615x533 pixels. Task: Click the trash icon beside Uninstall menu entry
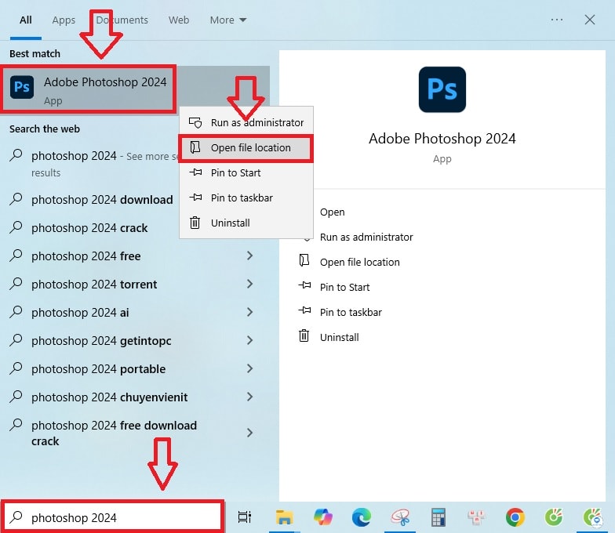(195, 223)
